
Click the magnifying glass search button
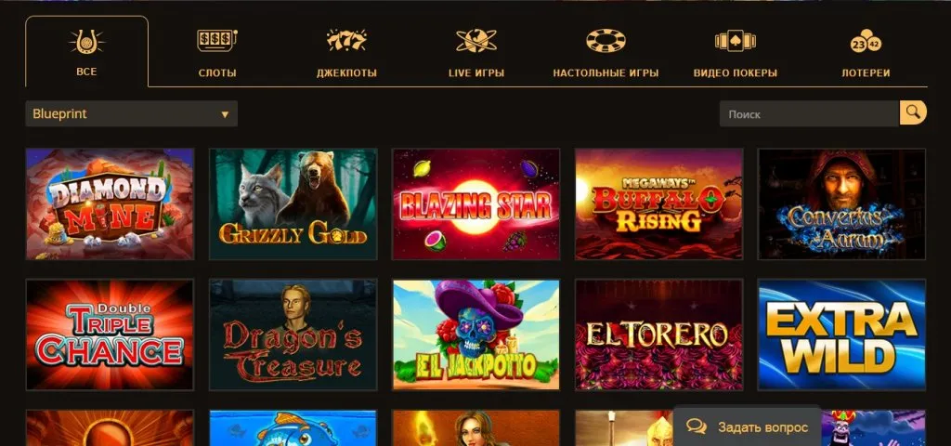[x=913, y=112]
